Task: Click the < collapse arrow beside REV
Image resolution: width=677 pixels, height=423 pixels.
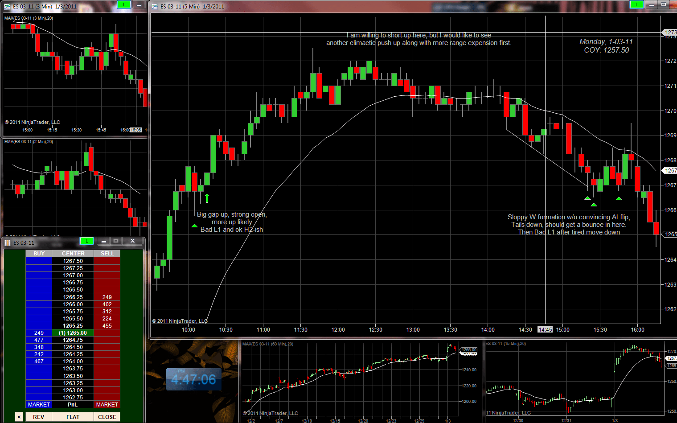Action: point(19,416)
